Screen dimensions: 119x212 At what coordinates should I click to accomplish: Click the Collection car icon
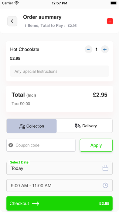pyautogui.click(x=22, y=126)
